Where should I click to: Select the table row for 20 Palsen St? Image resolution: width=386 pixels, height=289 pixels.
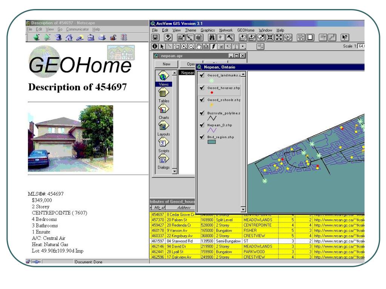coord(257,220)
